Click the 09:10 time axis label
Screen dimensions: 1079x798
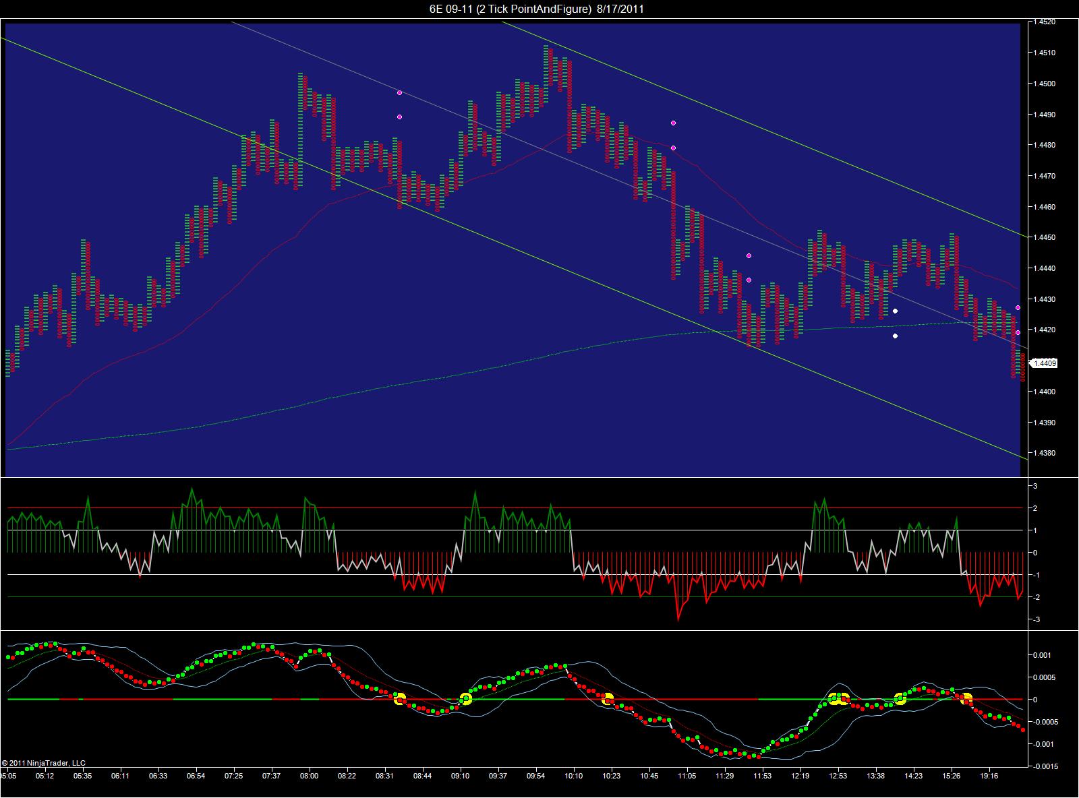click(x=461, y=776)
